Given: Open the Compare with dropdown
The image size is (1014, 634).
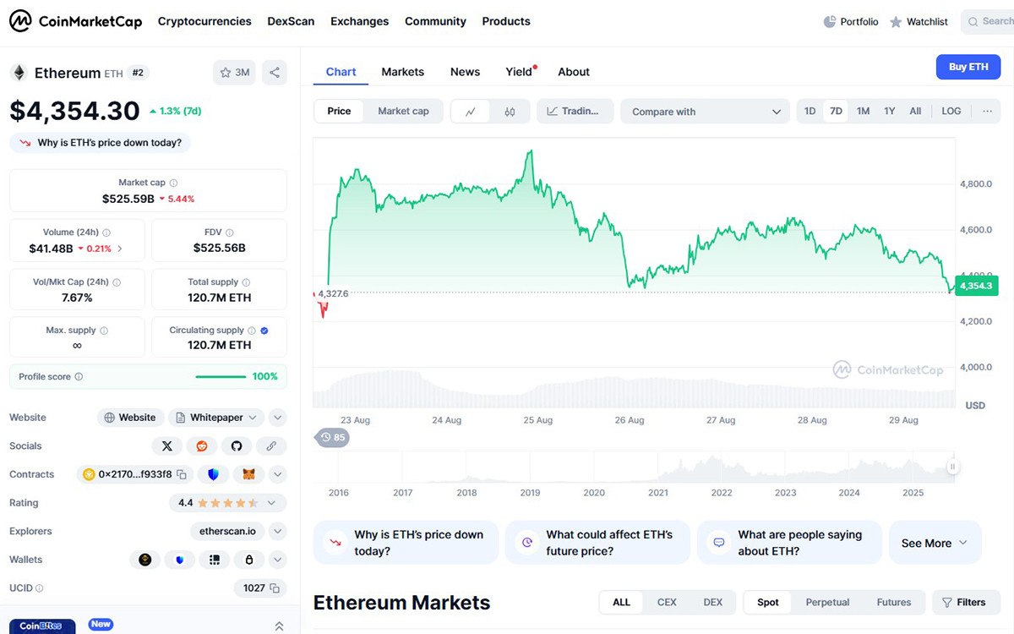Looking at the screenshot, I should [705, 112].
